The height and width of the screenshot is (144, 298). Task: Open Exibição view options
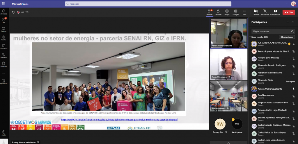pyautogui.click(x=236, y=12)
